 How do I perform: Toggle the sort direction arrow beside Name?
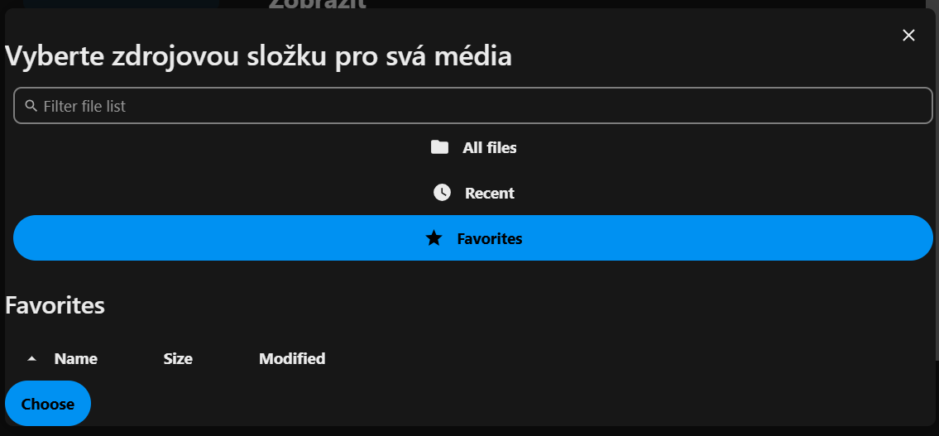[x=32, y=359]
